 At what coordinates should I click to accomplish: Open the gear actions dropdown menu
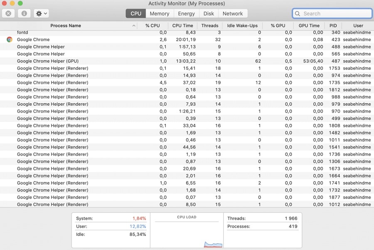point(41,14)
